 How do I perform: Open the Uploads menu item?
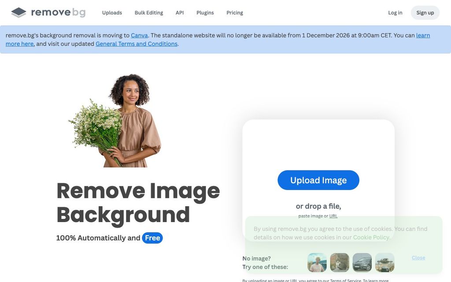click(x=112, y=13)
